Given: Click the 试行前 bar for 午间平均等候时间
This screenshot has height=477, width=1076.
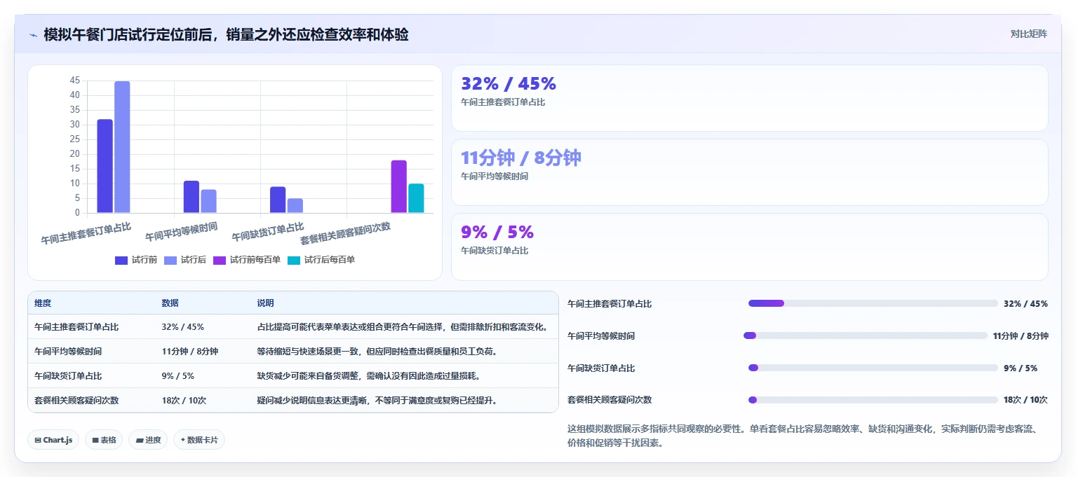Looking at the screenshot, I should click(x=191, y=197).
